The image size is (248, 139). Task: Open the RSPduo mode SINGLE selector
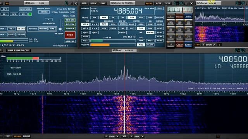click(x=44, y=12)
